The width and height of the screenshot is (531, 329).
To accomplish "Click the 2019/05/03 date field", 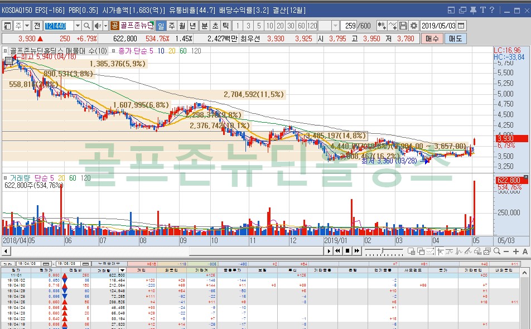I will pos(438,26).
